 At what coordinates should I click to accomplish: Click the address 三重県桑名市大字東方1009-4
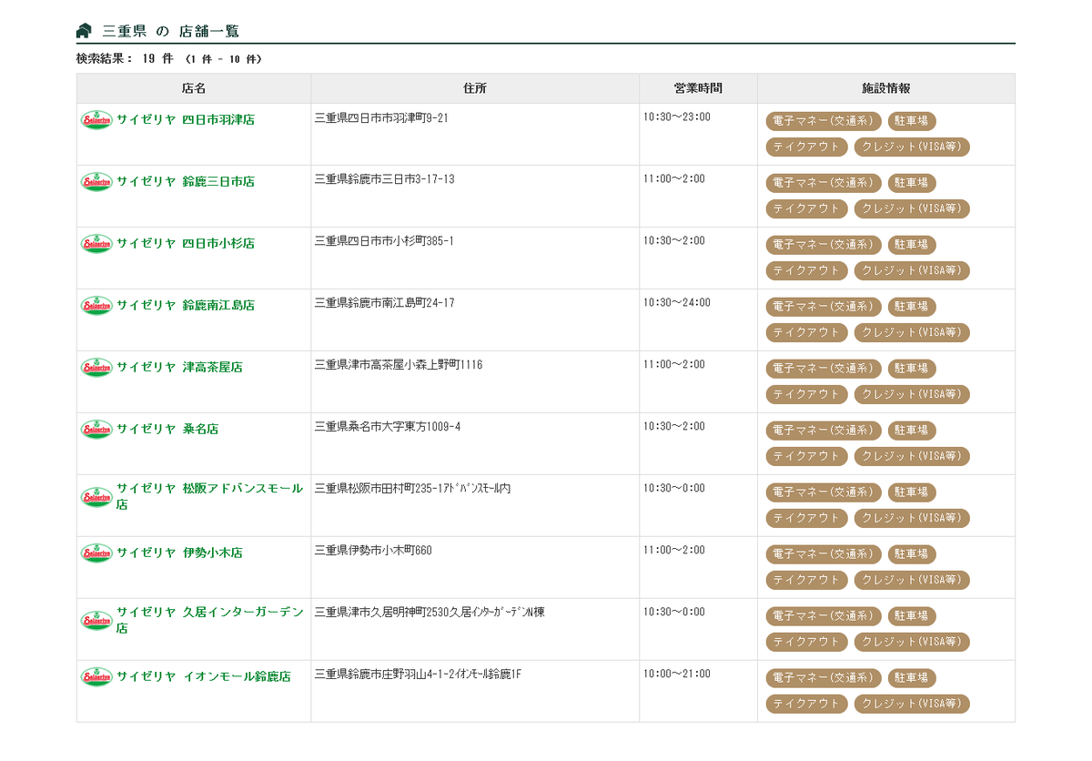(x=388, y=427)
